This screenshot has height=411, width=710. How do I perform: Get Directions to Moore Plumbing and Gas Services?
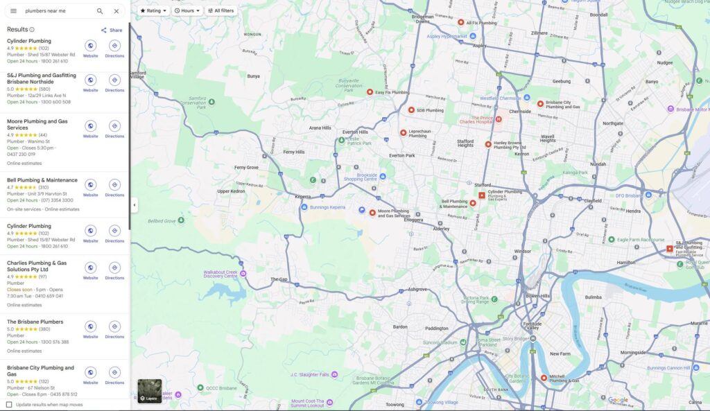pos(114,128)
